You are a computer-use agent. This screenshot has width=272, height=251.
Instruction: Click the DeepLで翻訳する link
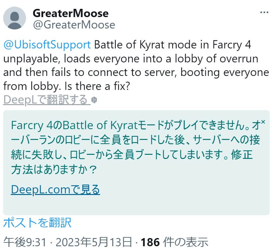(46, 100)
